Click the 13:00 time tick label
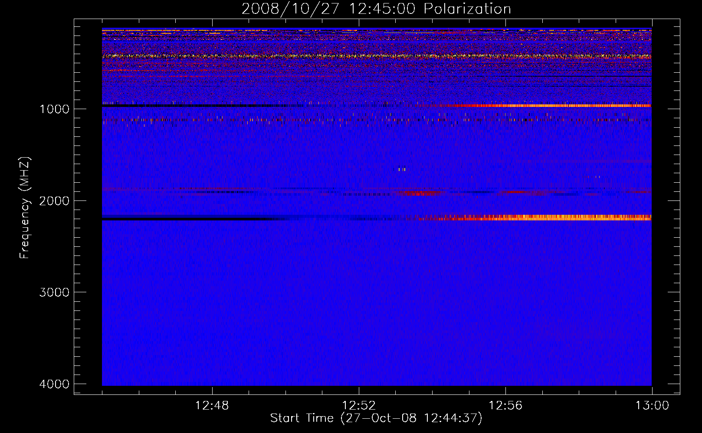 [x=652, y=406]
